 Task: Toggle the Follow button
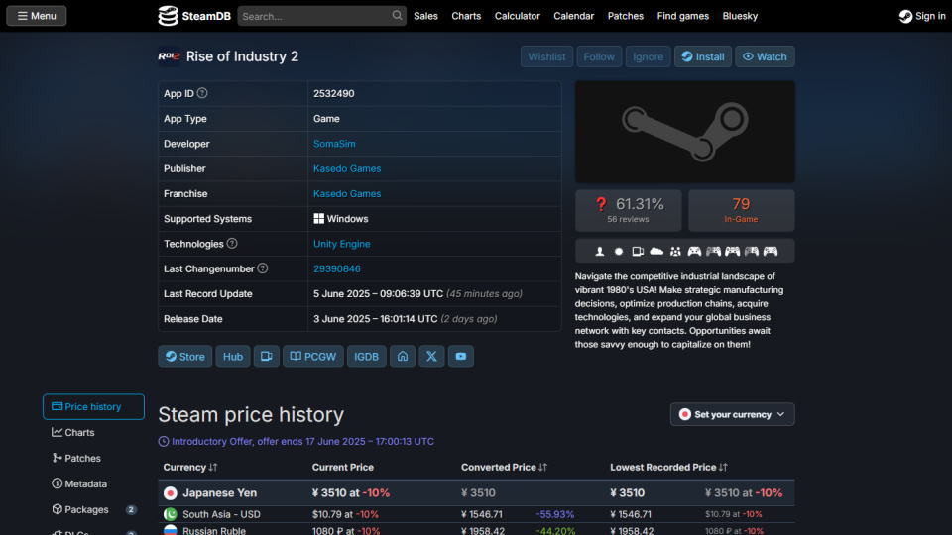(x=599, y=56)
